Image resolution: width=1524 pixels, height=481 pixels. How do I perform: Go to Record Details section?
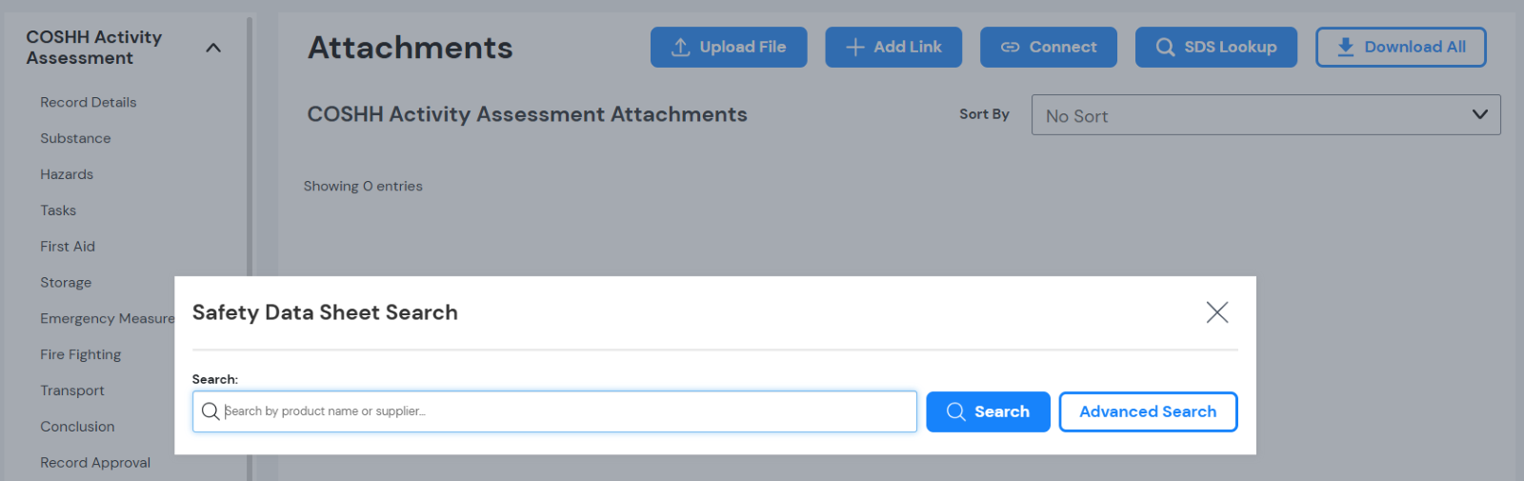coord(89,102)
